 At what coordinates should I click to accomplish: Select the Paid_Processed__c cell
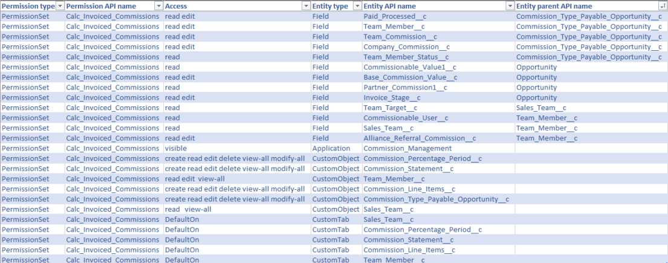393,16
